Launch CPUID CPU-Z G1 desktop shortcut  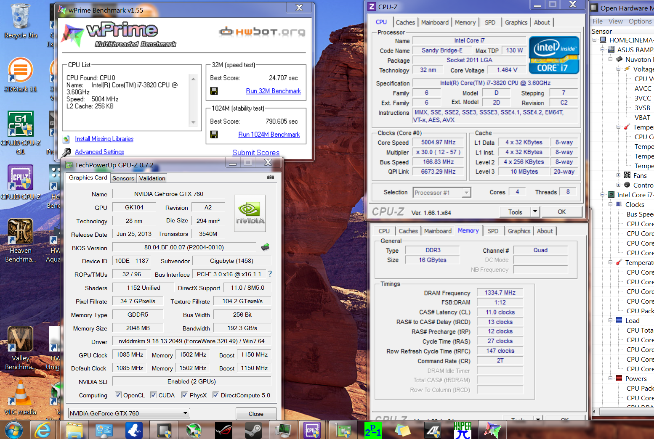21,133
